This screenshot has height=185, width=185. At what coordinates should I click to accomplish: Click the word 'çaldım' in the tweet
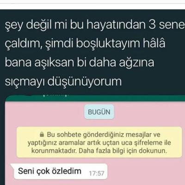click(x=23, y=43)
